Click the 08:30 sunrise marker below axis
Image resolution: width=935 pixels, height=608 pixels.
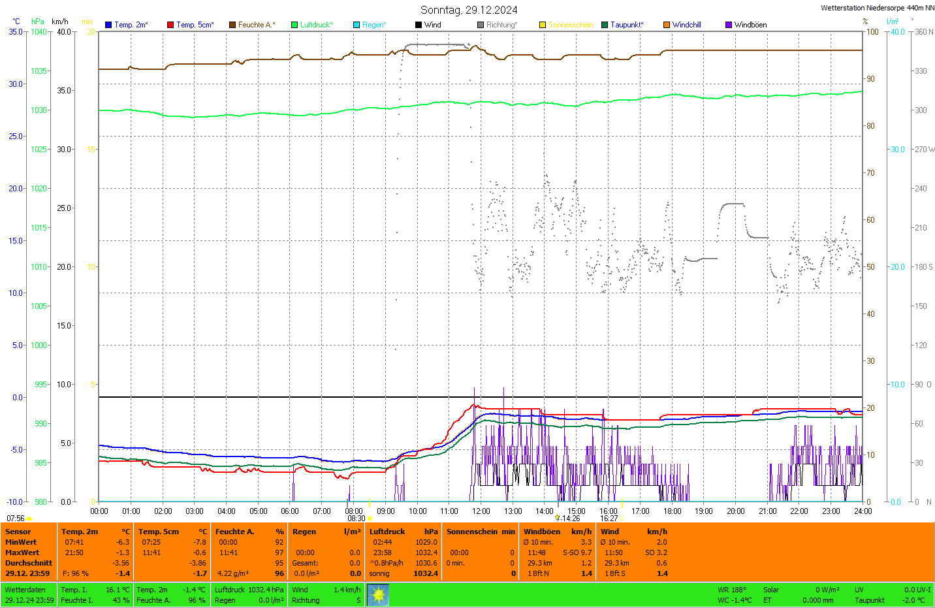pos(356,519)
